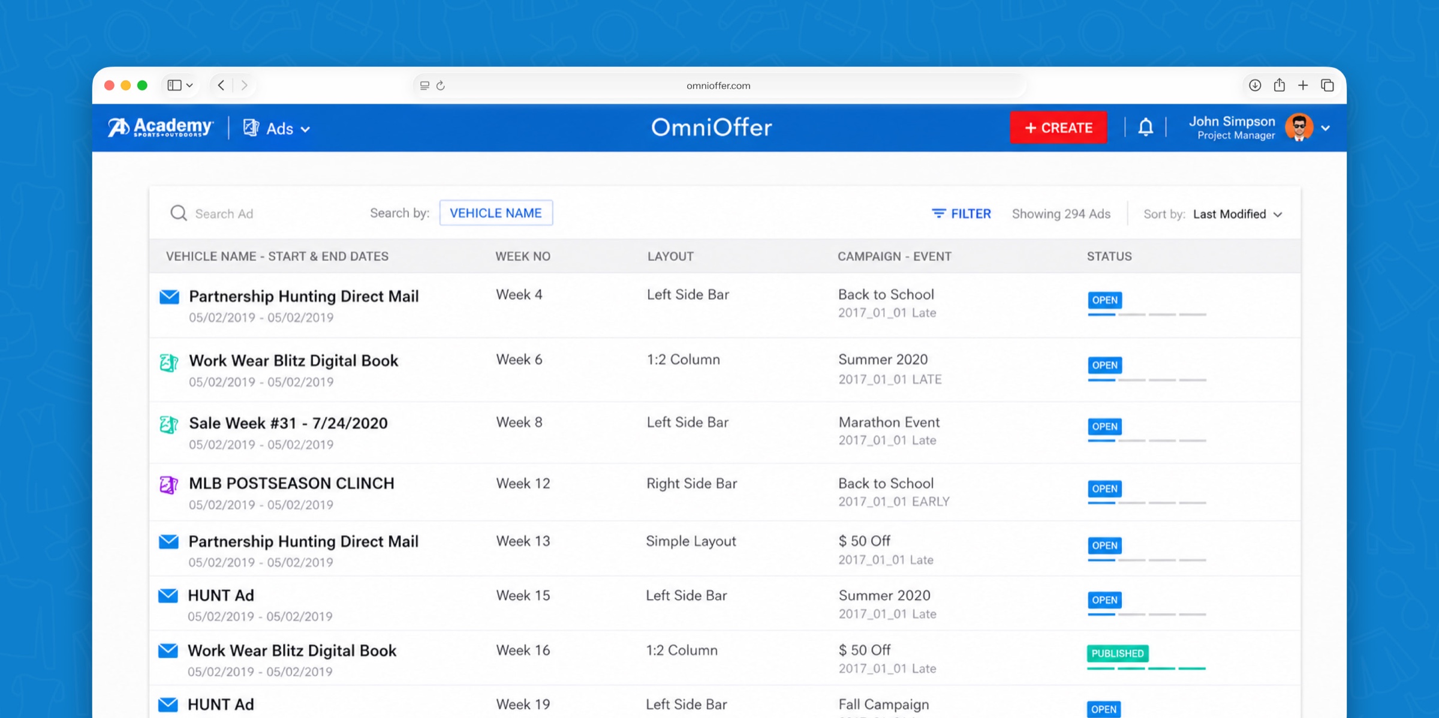
Task: Click the LAYOUT column header
Action: click(670, 256)
